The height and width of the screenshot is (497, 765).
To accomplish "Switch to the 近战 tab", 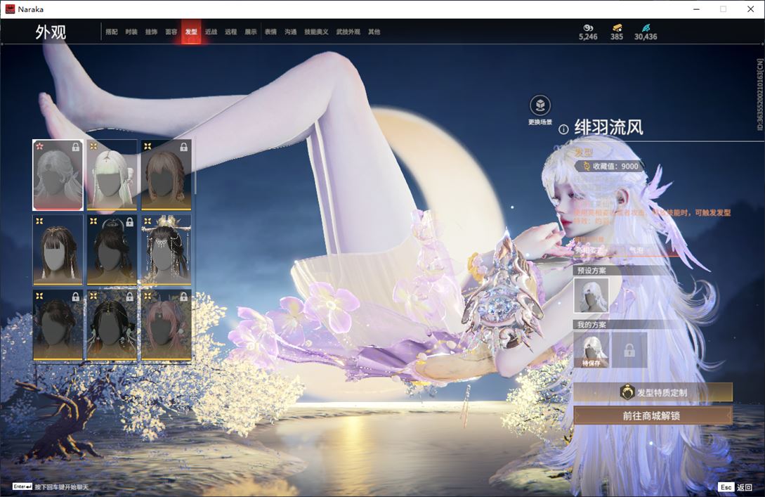I will (x=211, y=32).
